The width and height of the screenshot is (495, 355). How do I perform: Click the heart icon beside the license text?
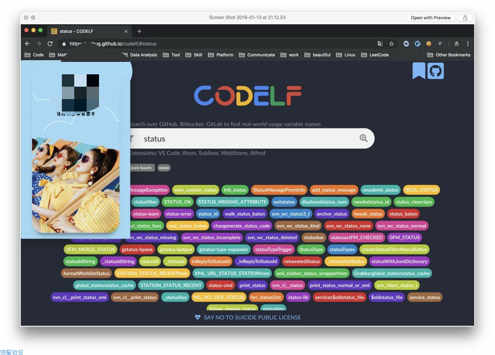(198, 317)
